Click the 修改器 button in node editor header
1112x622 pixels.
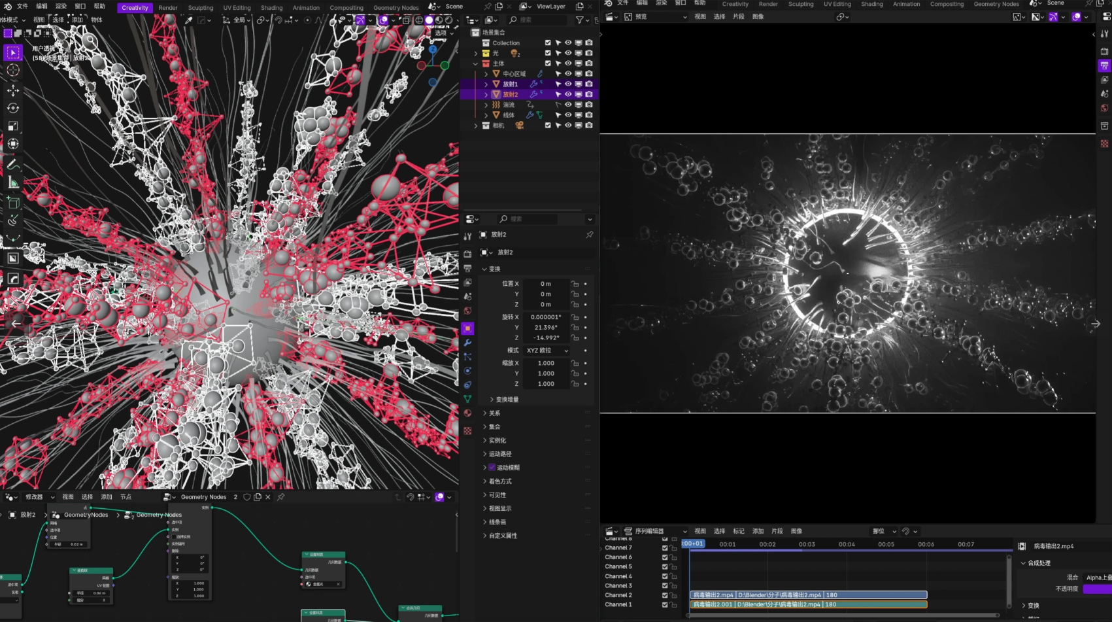38,497
